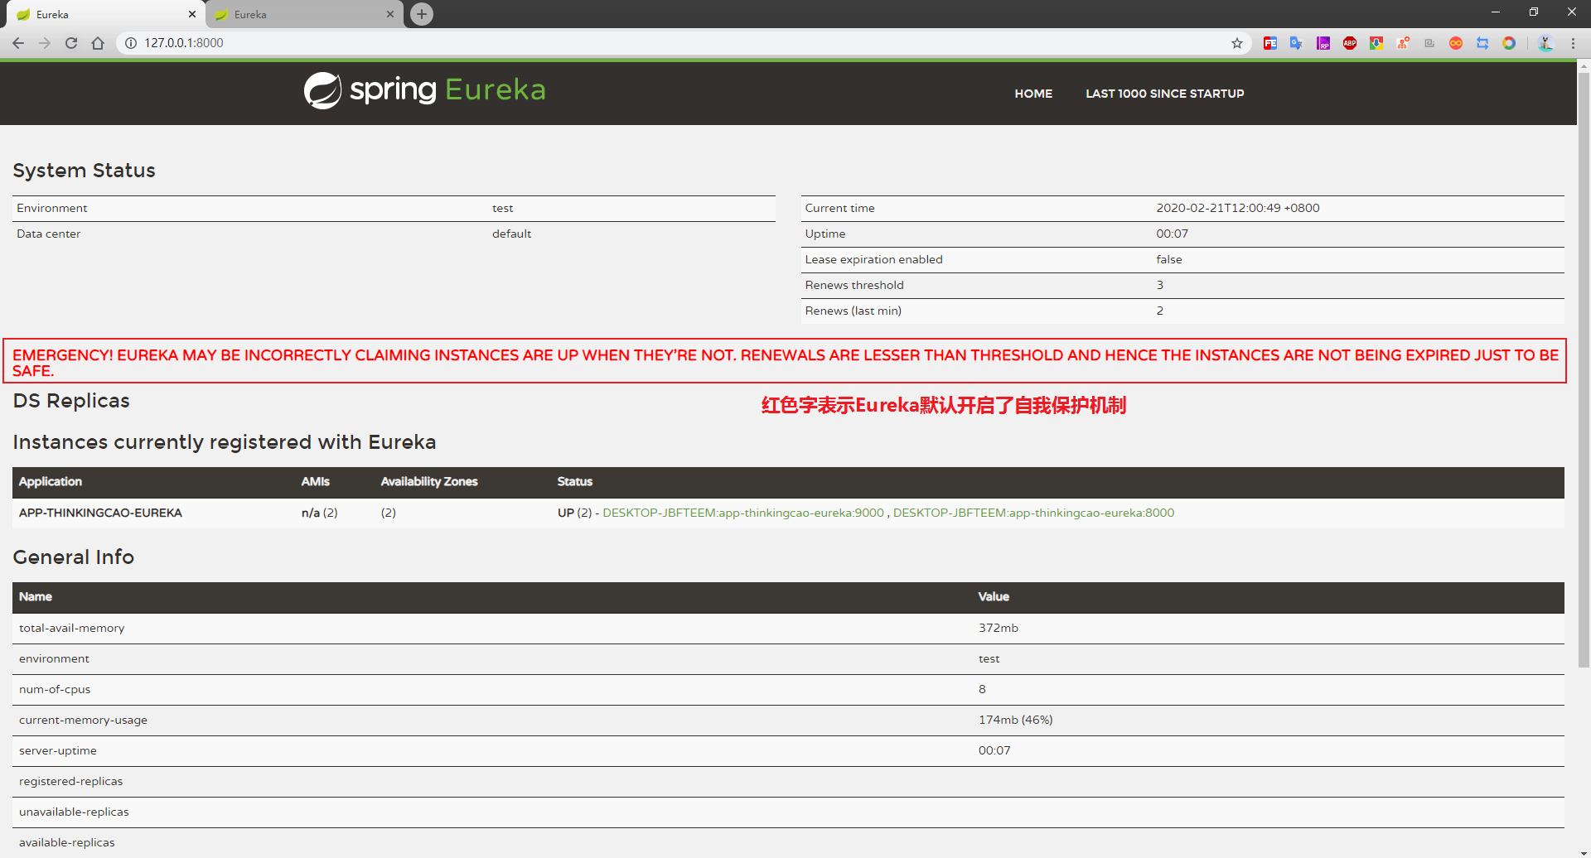Open the Adblock Plus extension
The height and width of the screenshot is (858, 1591).
(1350, 43)
